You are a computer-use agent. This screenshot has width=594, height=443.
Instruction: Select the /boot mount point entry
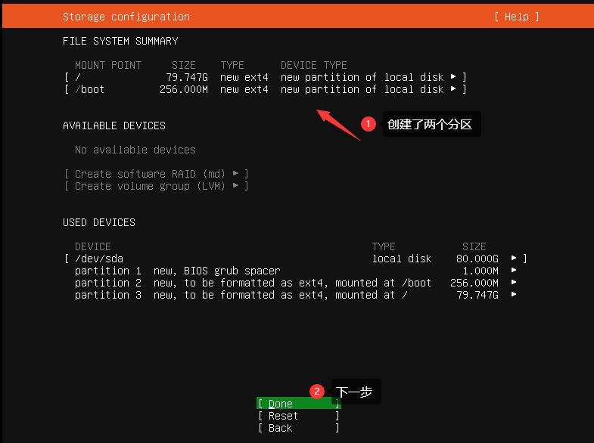pos(265,89)
